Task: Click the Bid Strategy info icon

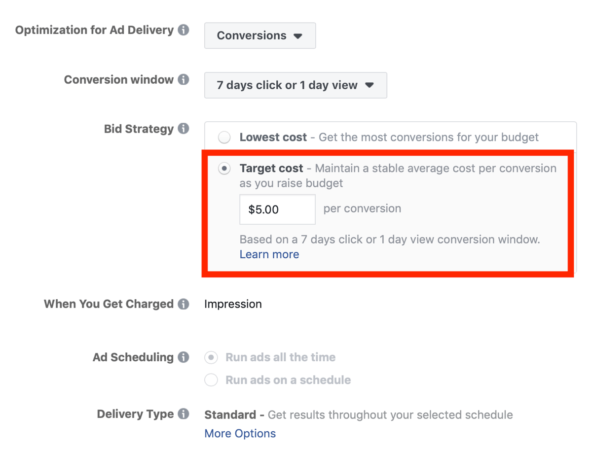Action: [x=184, y=129]
